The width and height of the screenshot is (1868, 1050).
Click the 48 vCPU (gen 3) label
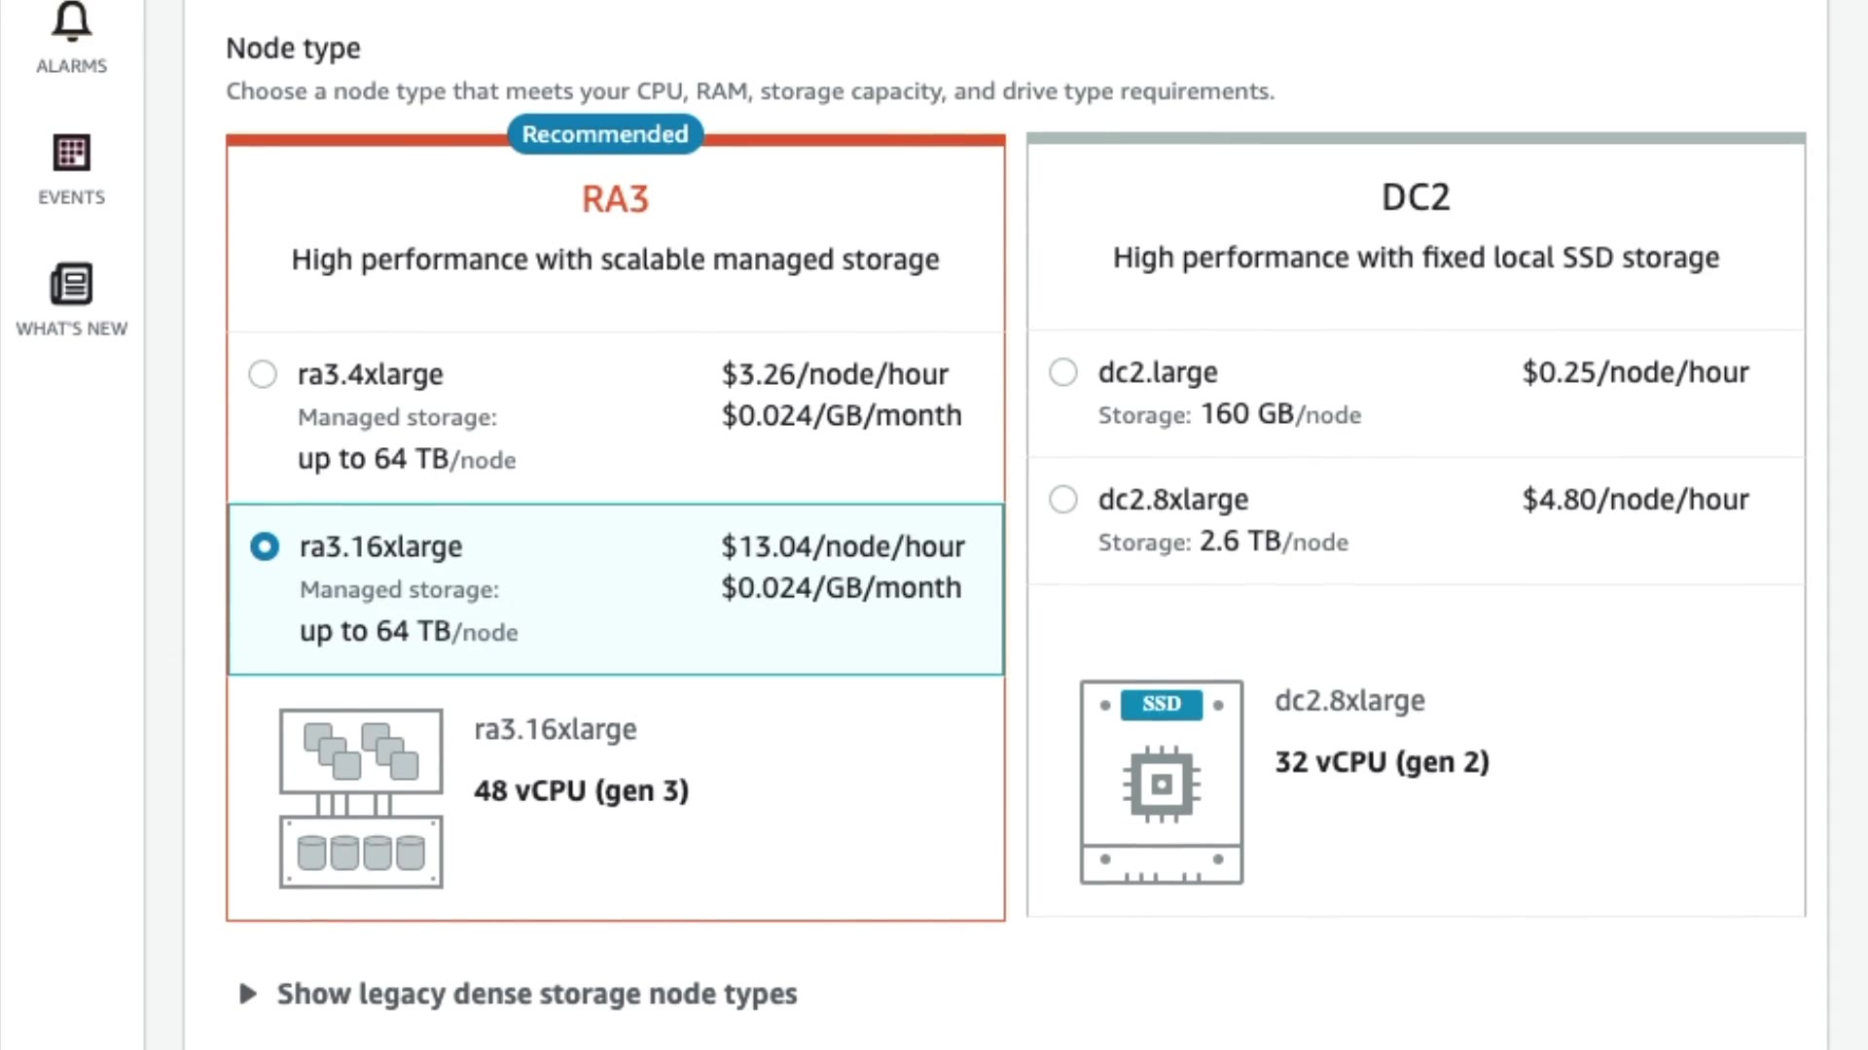point(581,790)
